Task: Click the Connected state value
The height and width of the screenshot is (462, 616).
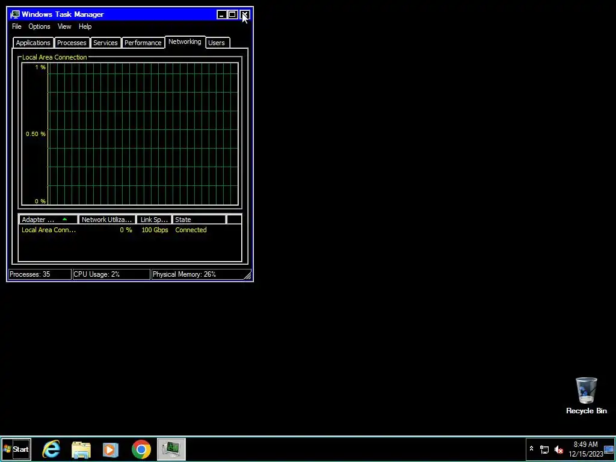Action: tap(191, 230)
